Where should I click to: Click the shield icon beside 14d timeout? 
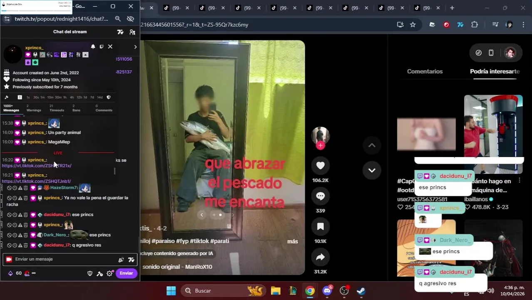coord(109,97)
